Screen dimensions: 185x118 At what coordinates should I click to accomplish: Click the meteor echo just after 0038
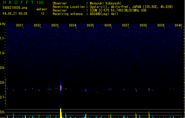pyautogui.click(x=149, y=89)
